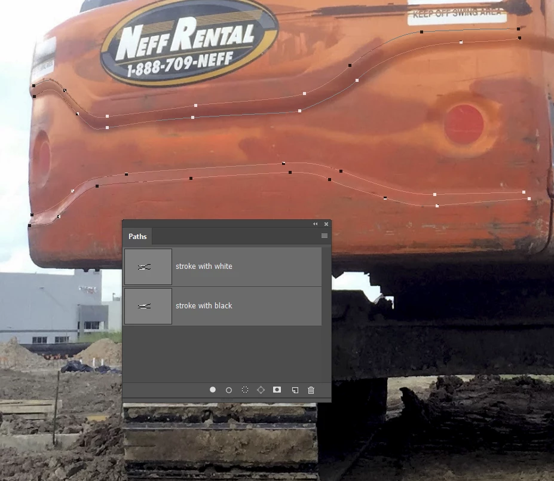Fill path with foreground color icon
Screen dimensions: 554x481
coord(213,390)
